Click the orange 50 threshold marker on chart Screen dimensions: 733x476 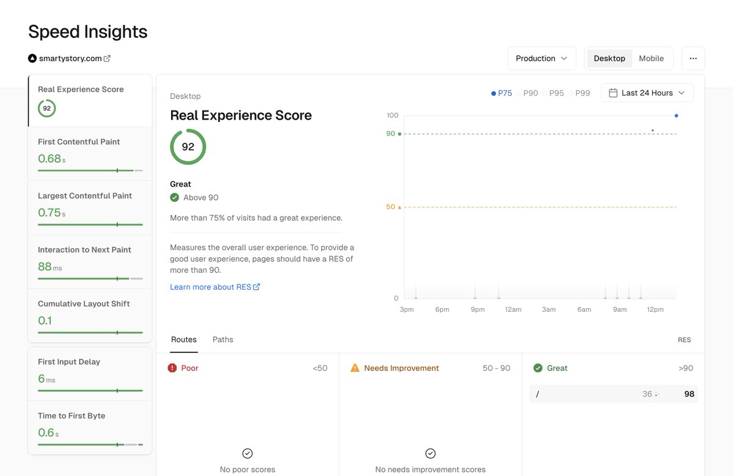(x=399, y=207)
